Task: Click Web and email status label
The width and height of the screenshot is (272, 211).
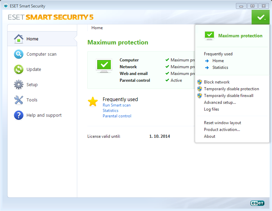Action: click(133, 73)
